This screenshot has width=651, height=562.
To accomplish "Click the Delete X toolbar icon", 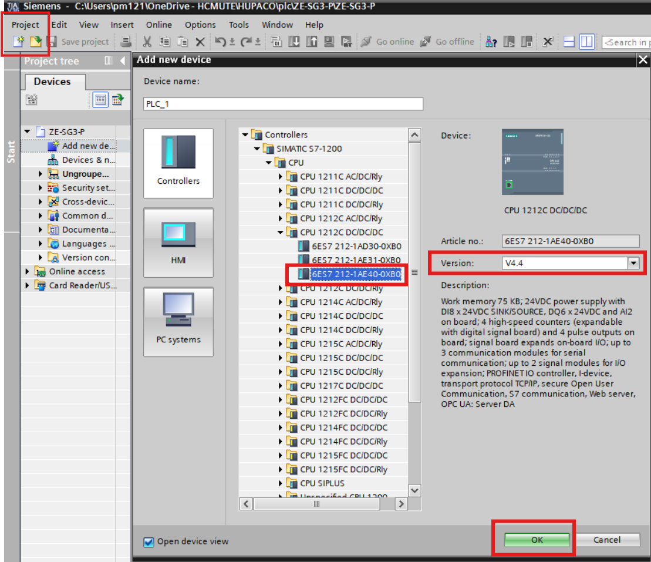I will tap(200, 42).
